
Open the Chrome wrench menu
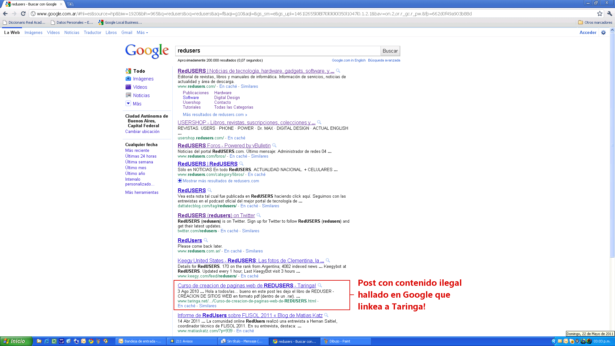click(x=610, y=13)
